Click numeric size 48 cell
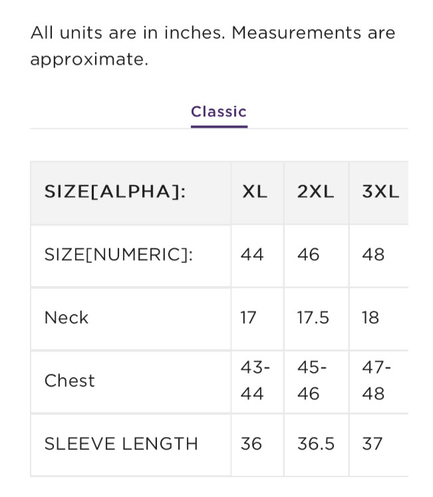433x497 pixels. click(x=373, y=255)
